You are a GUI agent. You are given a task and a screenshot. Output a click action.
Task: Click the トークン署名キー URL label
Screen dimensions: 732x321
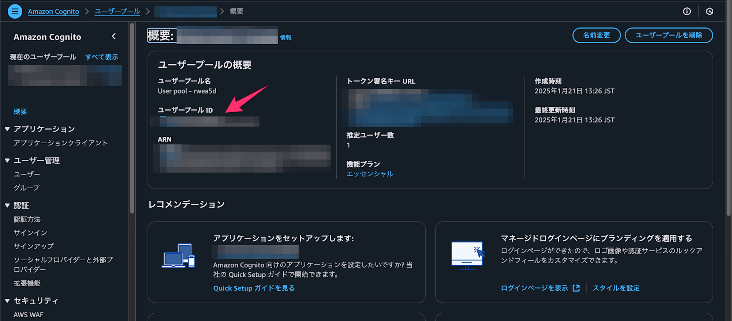coord(381,81)
